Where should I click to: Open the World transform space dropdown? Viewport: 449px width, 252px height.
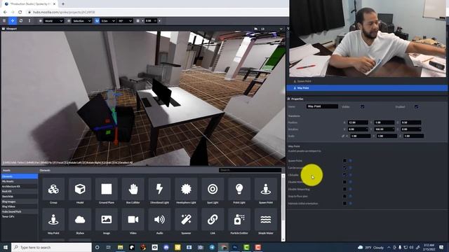pyautogui.click(x=53, y=21)
